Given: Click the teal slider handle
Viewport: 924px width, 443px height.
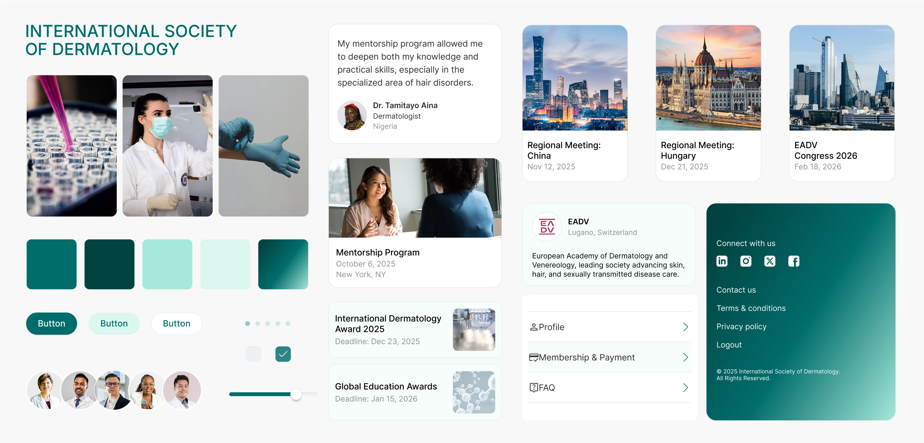Looking at the screenshot, I should [296, 394].
